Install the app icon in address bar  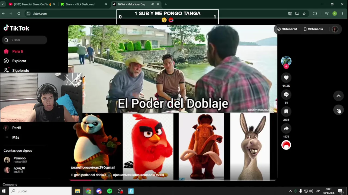(297, 14)
